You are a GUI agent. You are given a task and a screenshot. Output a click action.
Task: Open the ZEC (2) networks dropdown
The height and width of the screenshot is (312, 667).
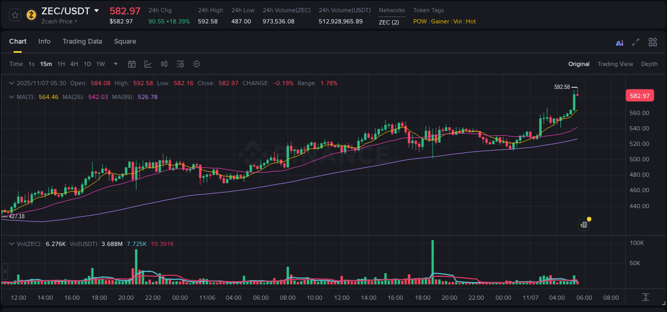click(x=388, y=22)
